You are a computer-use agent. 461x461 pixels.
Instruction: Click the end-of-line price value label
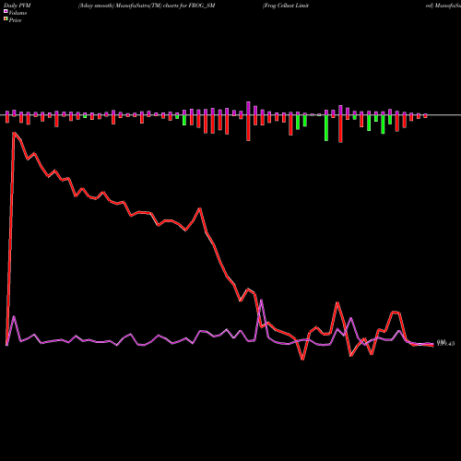click(445, 343)
